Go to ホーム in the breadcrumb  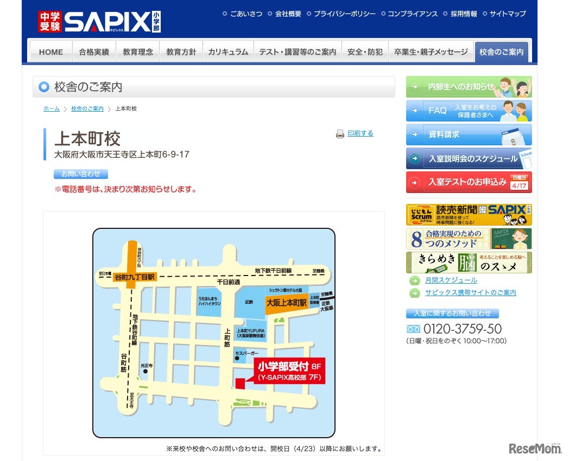[52, 108]
